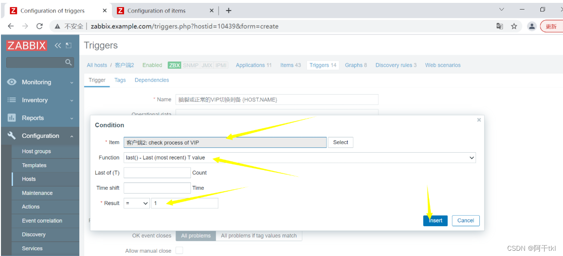Open a new browser tab
563x256 pixels.
pyautogui.click(x=228, y=11)
